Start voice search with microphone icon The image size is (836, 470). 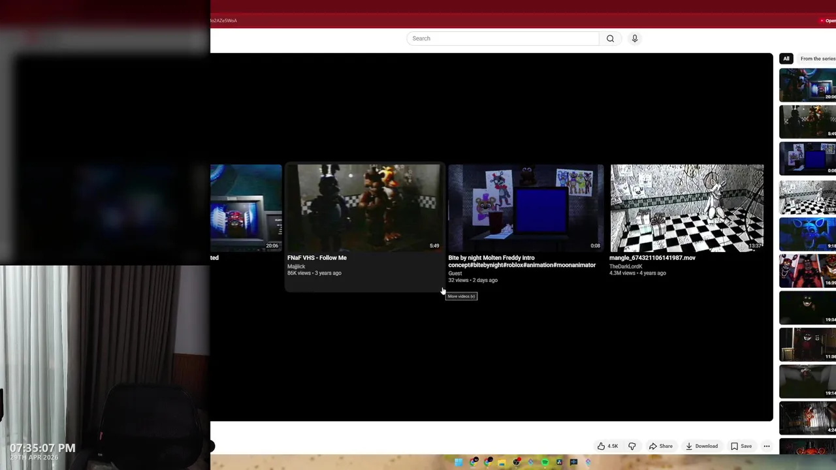pos(634,39)
